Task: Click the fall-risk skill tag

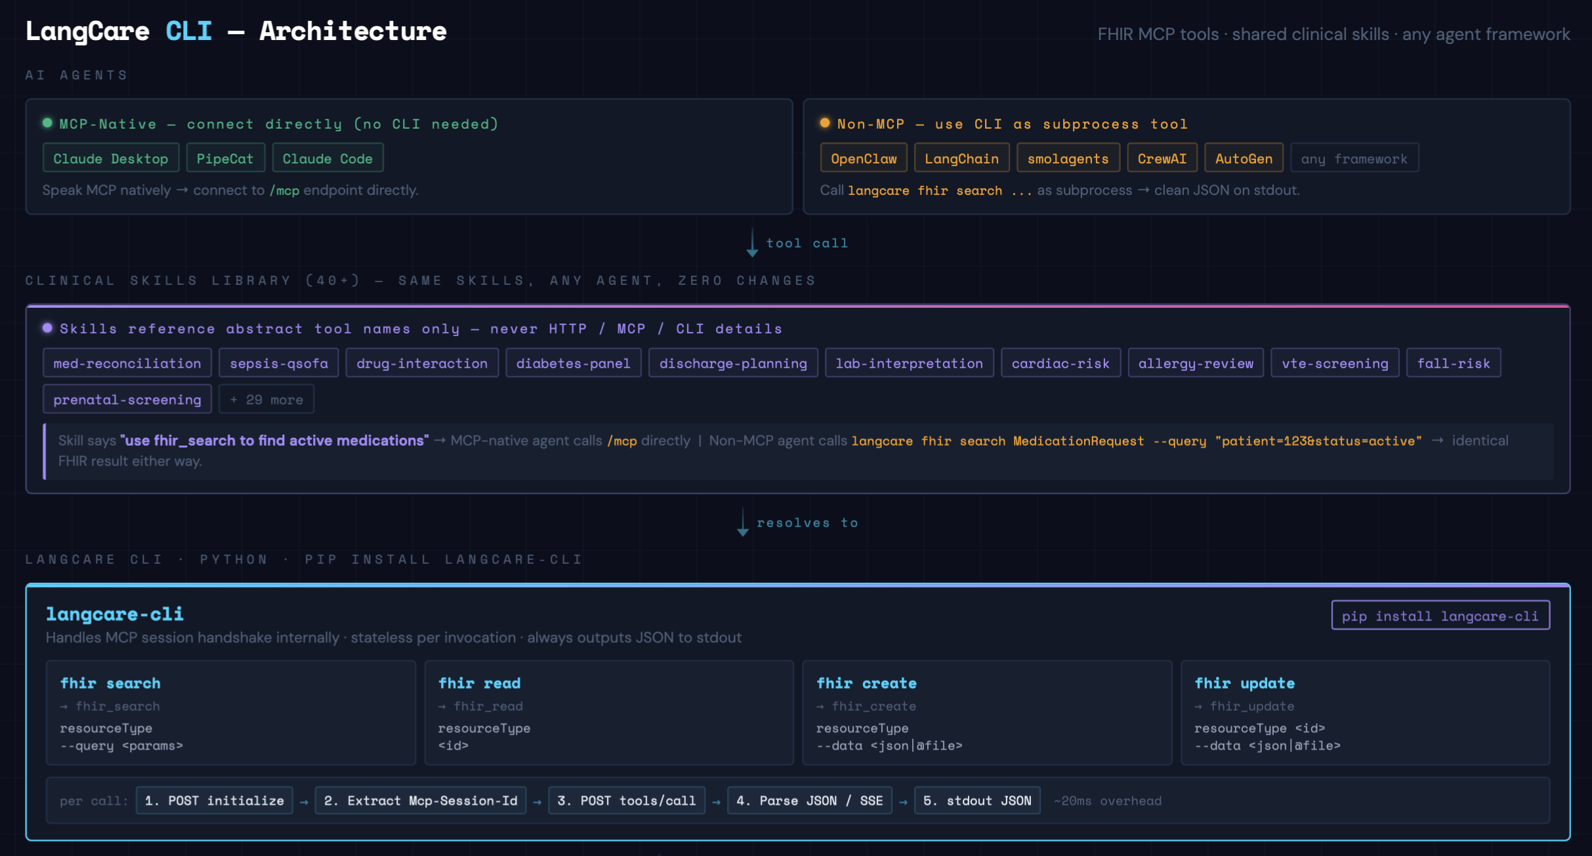Action: coord(1454,363)
